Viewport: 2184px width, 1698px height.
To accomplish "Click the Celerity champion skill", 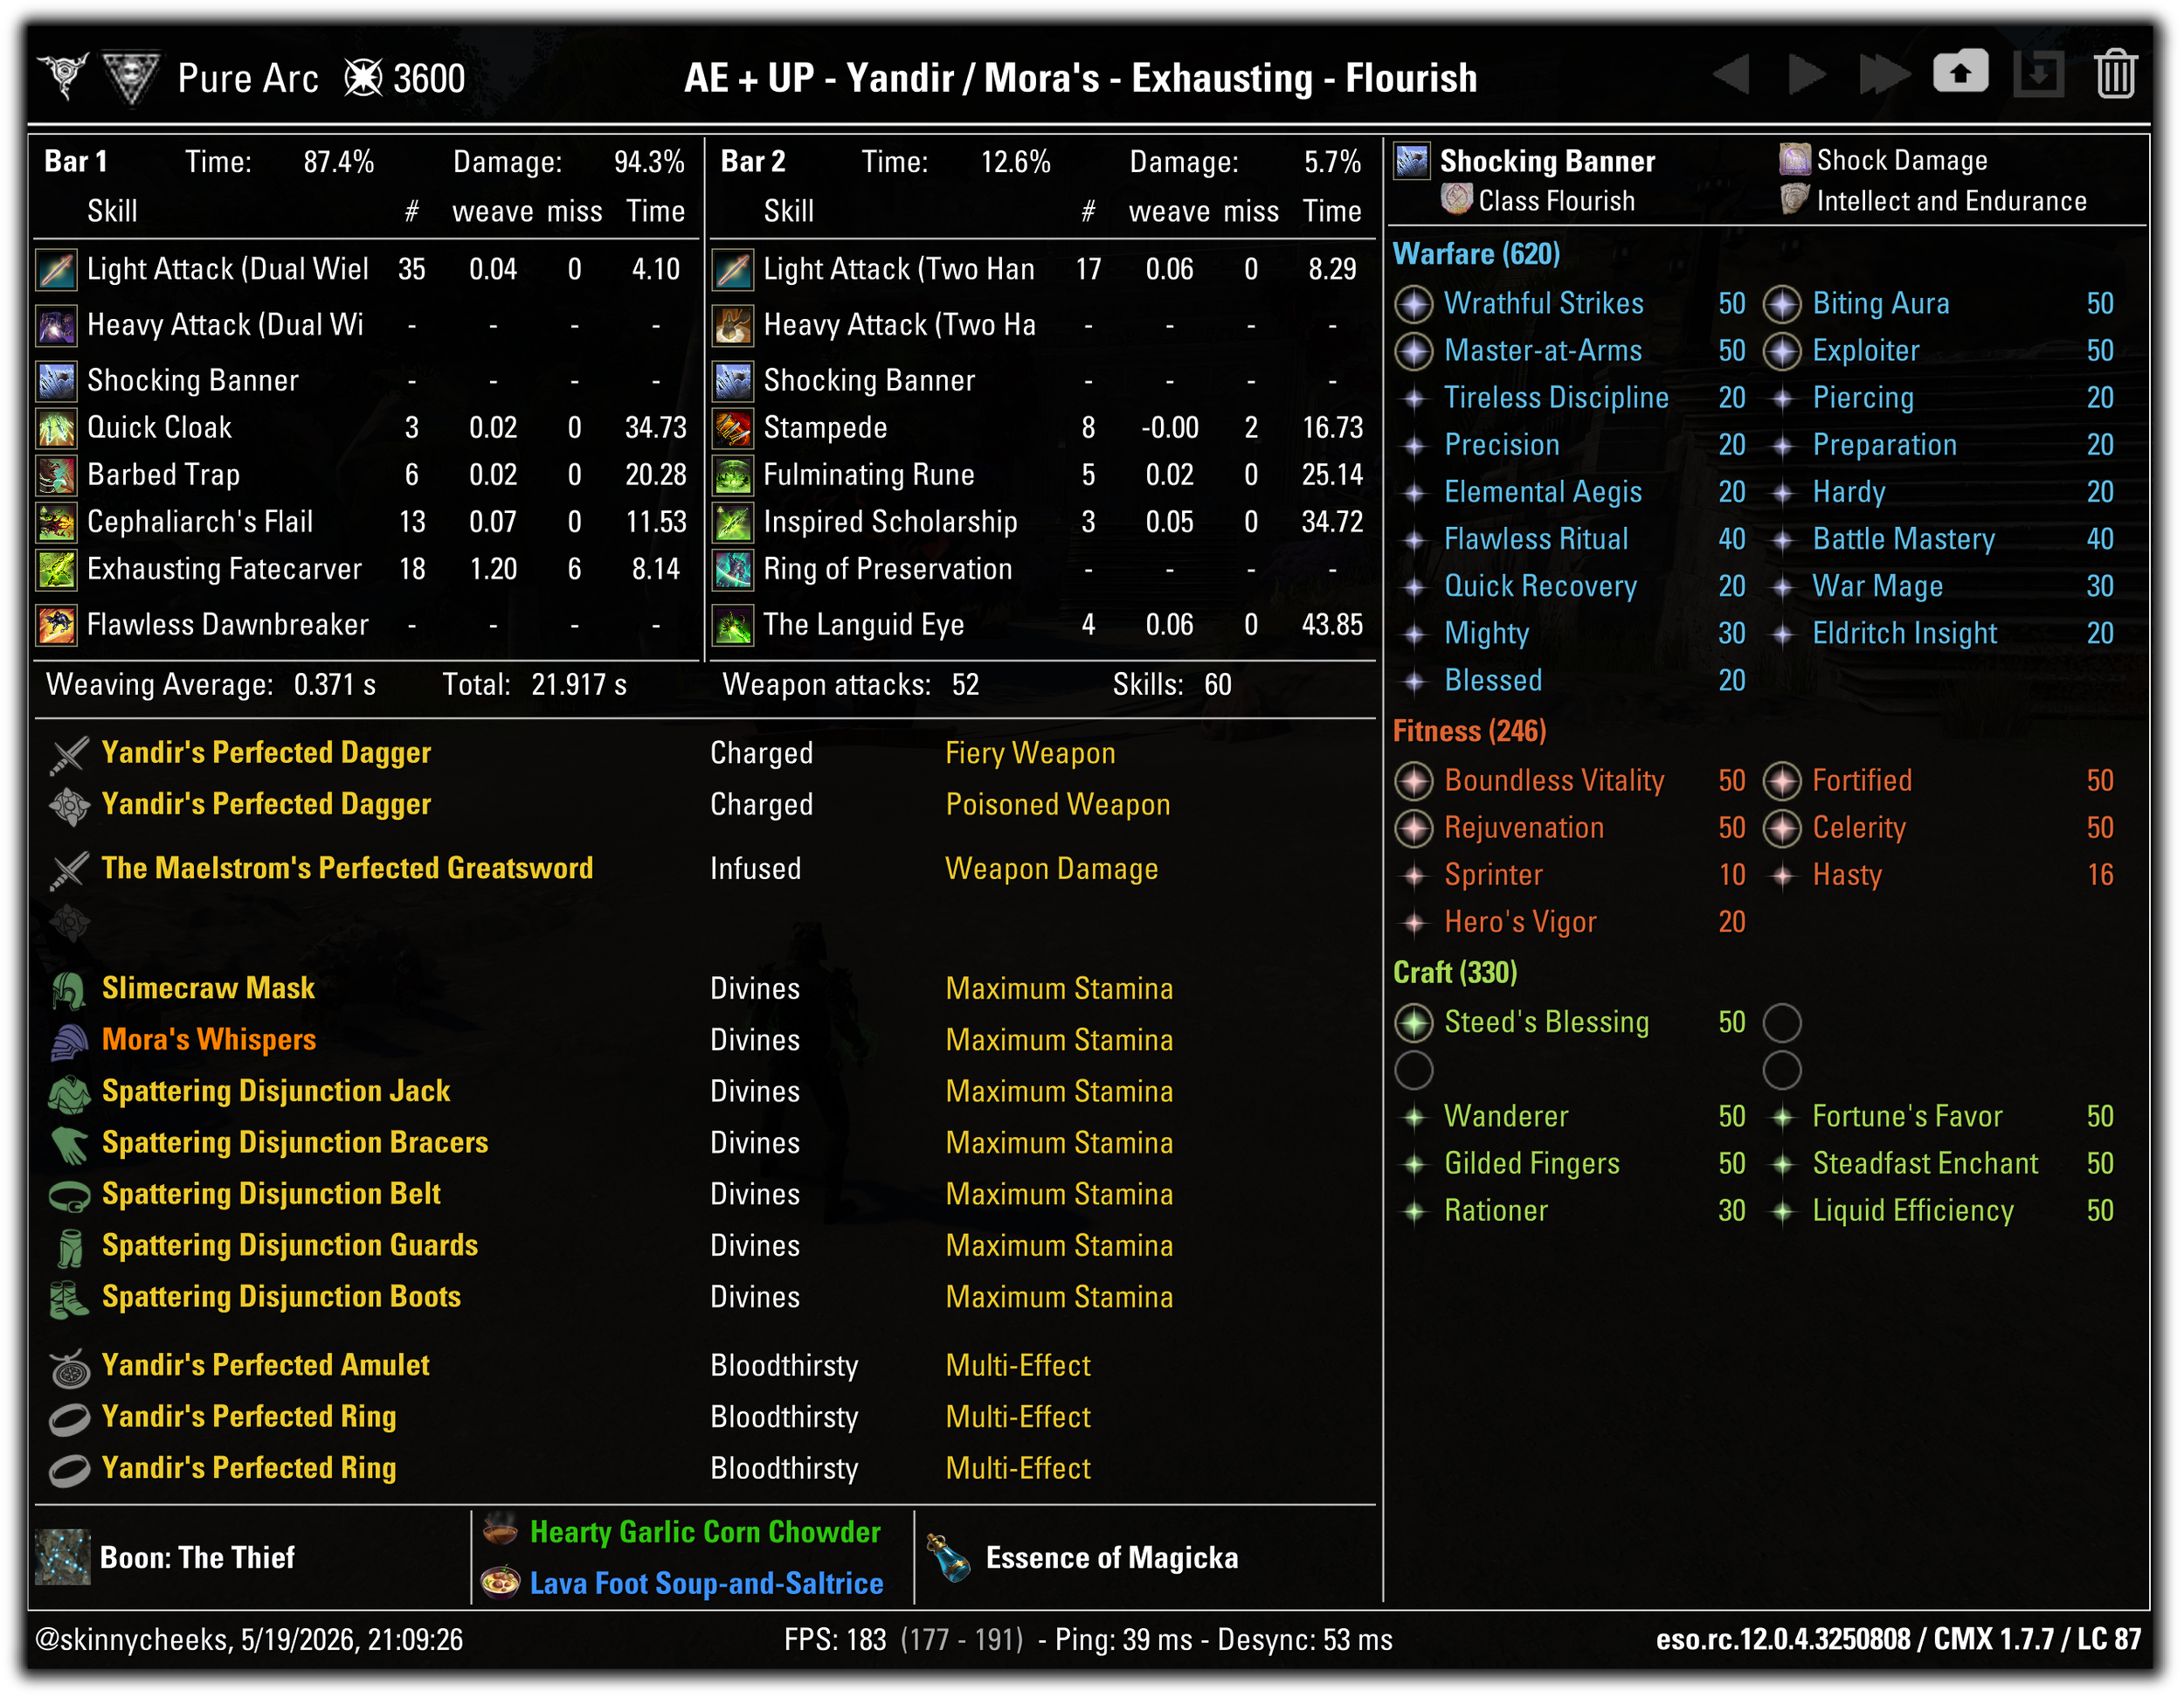I will pos(1858,828).
